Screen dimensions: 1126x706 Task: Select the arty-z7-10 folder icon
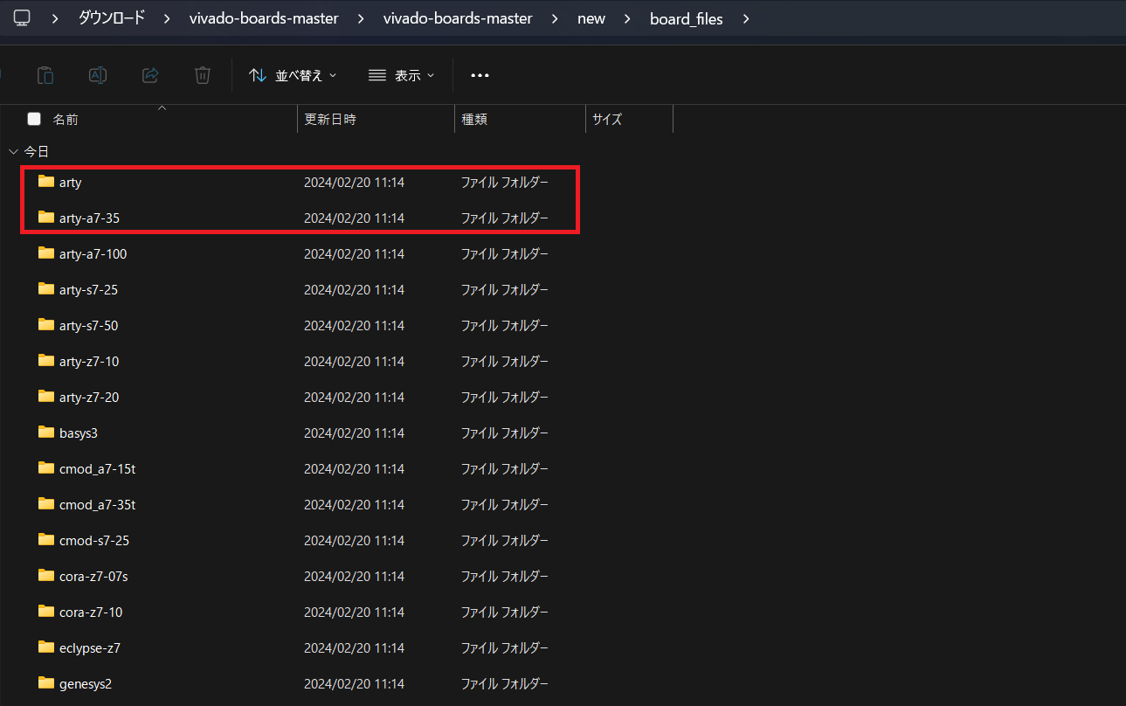46,361
